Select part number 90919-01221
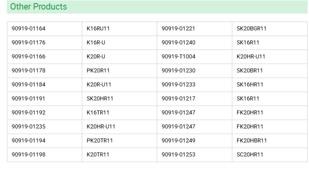Image resolution: width=309 pixels, height=173 pixels. click(x=178, y=29)
